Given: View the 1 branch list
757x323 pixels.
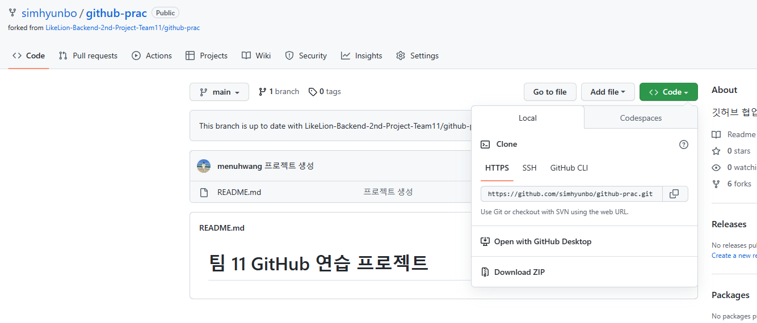Looking at the screenshot, I should (x=279, y=92).
